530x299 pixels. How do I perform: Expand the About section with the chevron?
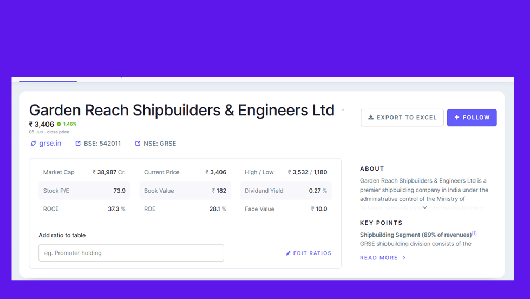pyautogui.click(x=425, y=207)
